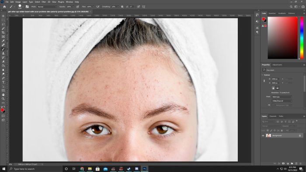Click the Background layer thumbnail

(268, 135)
